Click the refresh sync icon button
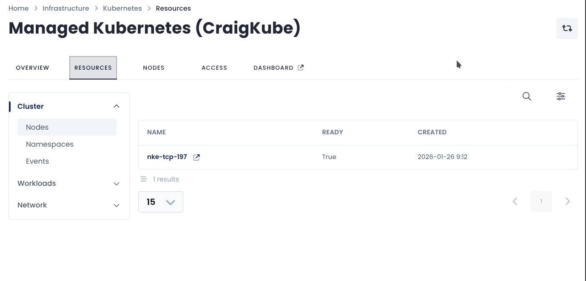Image resolution: width=586 pixels, height=281 pixels. [567, 28]
